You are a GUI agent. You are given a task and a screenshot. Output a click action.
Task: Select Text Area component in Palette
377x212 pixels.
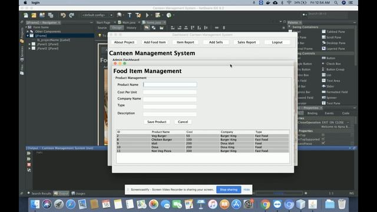331,81
